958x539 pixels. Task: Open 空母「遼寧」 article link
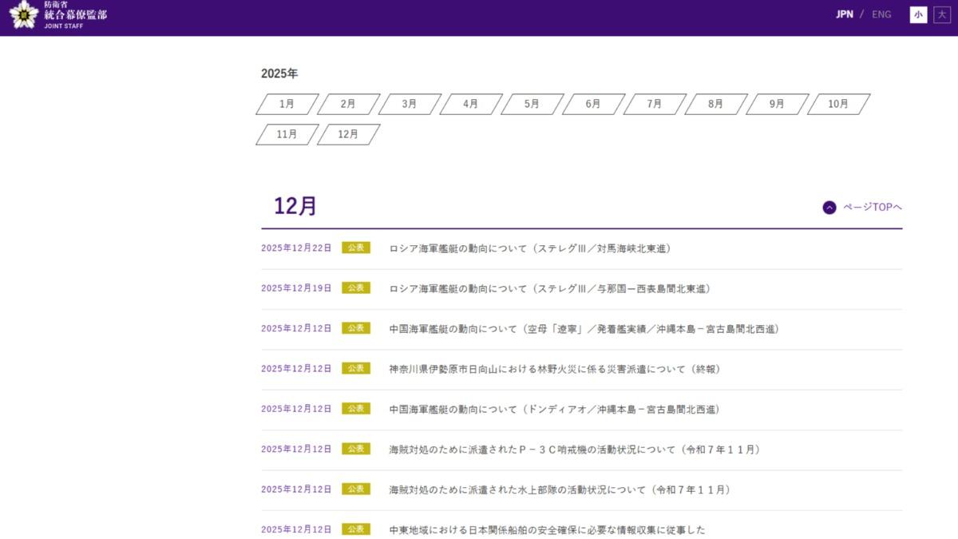(x=584, y=329)
